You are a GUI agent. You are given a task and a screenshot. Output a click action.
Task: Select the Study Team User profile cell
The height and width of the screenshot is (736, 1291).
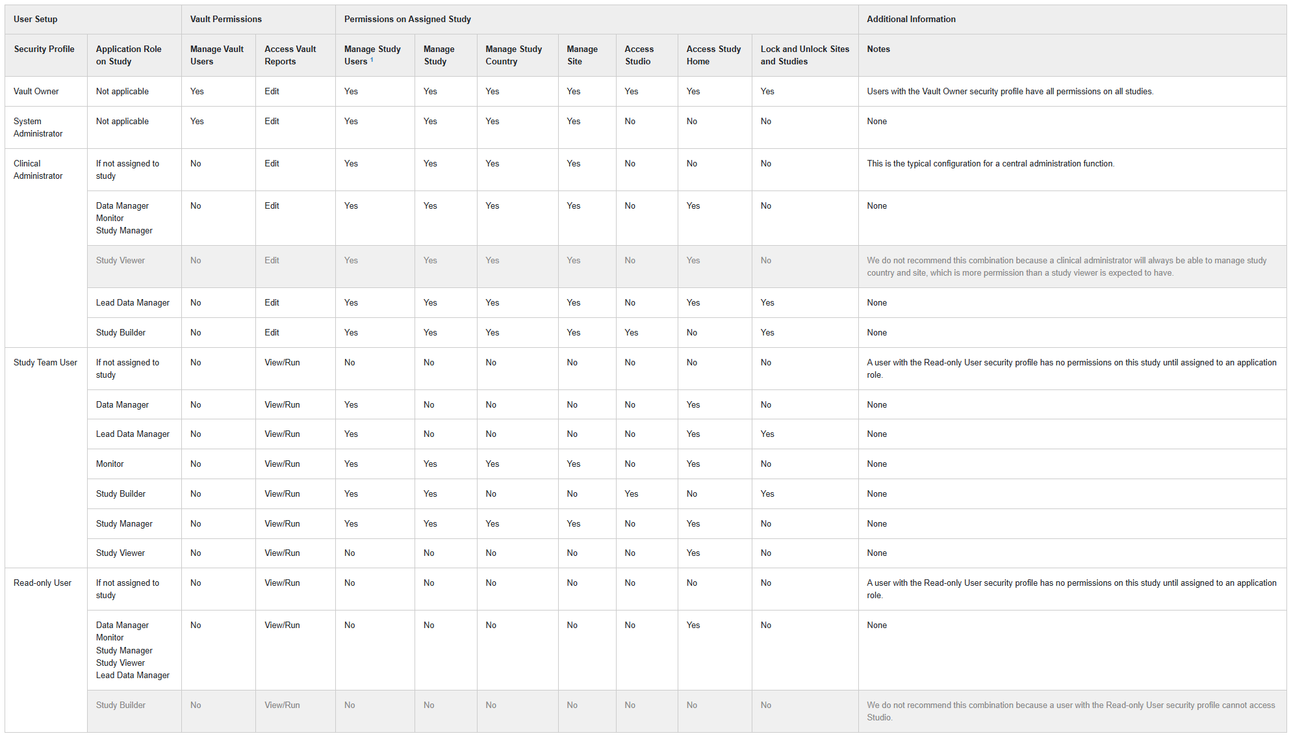click(45, 363)
